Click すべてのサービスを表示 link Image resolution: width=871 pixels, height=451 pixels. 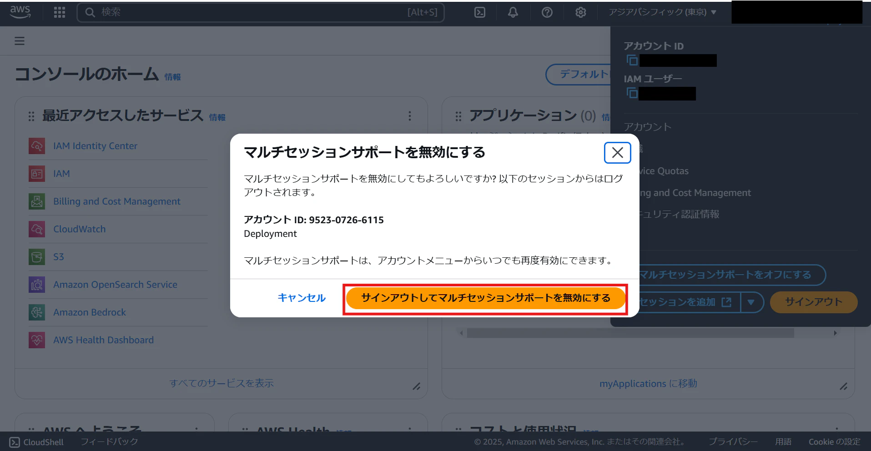coord(222,383)
